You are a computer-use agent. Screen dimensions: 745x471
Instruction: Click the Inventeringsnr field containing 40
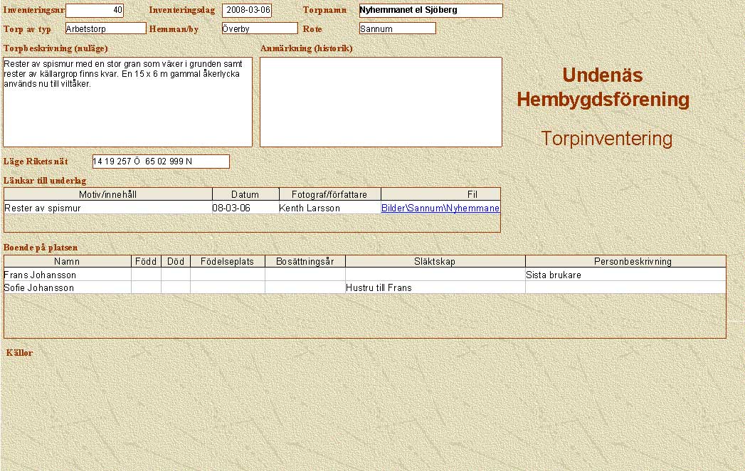[94, 11]
